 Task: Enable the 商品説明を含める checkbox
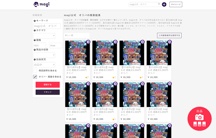tap(35, 71)
